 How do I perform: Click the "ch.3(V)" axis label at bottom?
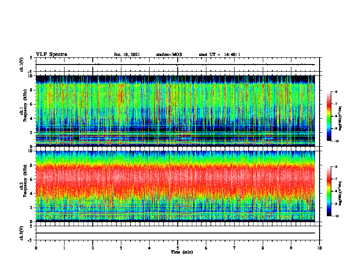point(22,233)
